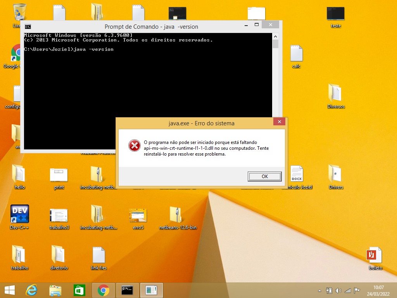Click the Command Prompt vertical scrollbar thumb
Image resolution: width=397 pixels, height=298 pixels.
(276, 44)
